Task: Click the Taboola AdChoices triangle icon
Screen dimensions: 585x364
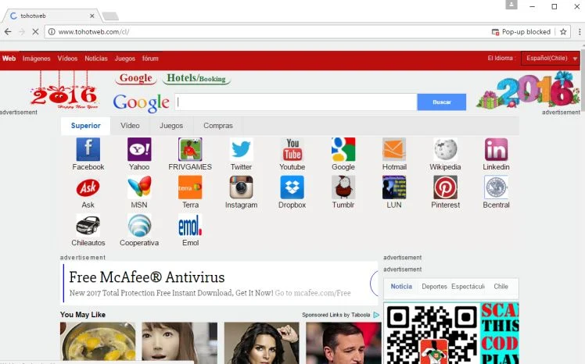Action: click(x=376, y=315)
